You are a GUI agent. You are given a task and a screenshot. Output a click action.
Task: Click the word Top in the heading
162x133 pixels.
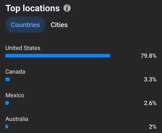(x=13, y=9)
